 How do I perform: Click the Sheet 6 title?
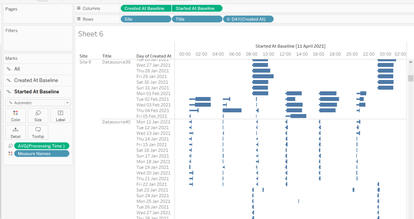(x=91, y=34)
